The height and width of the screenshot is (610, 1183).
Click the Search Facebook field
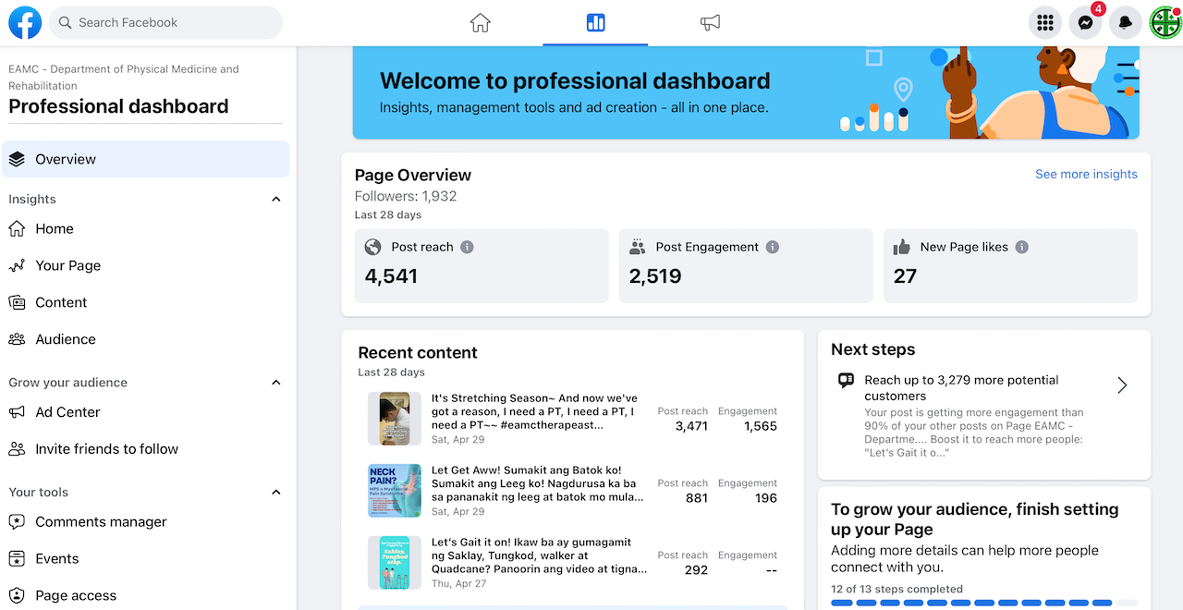(x=165, y=22)
